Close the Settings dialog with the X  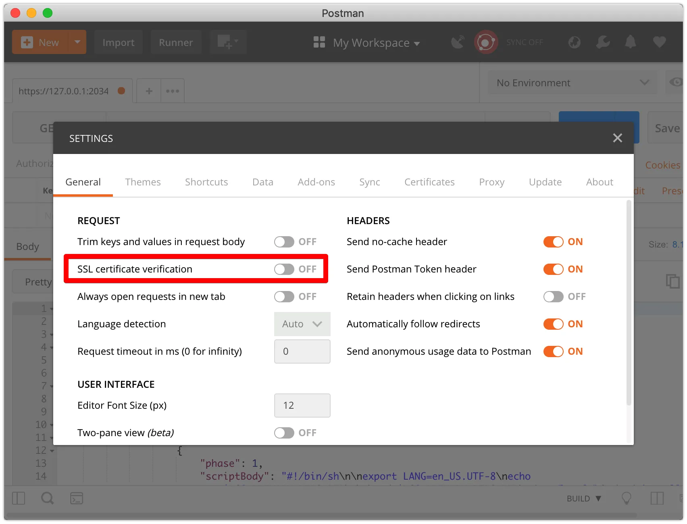(617, 138)
